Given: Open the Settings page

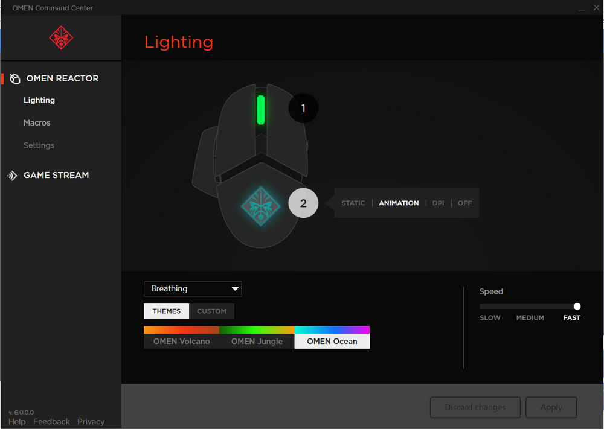Looking at the screenshot, I should [39, 145].
